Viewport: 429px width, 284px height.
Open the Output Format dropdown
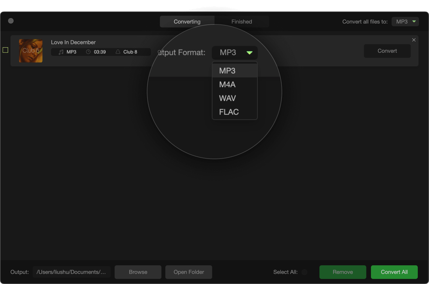(x=234, y=53)
